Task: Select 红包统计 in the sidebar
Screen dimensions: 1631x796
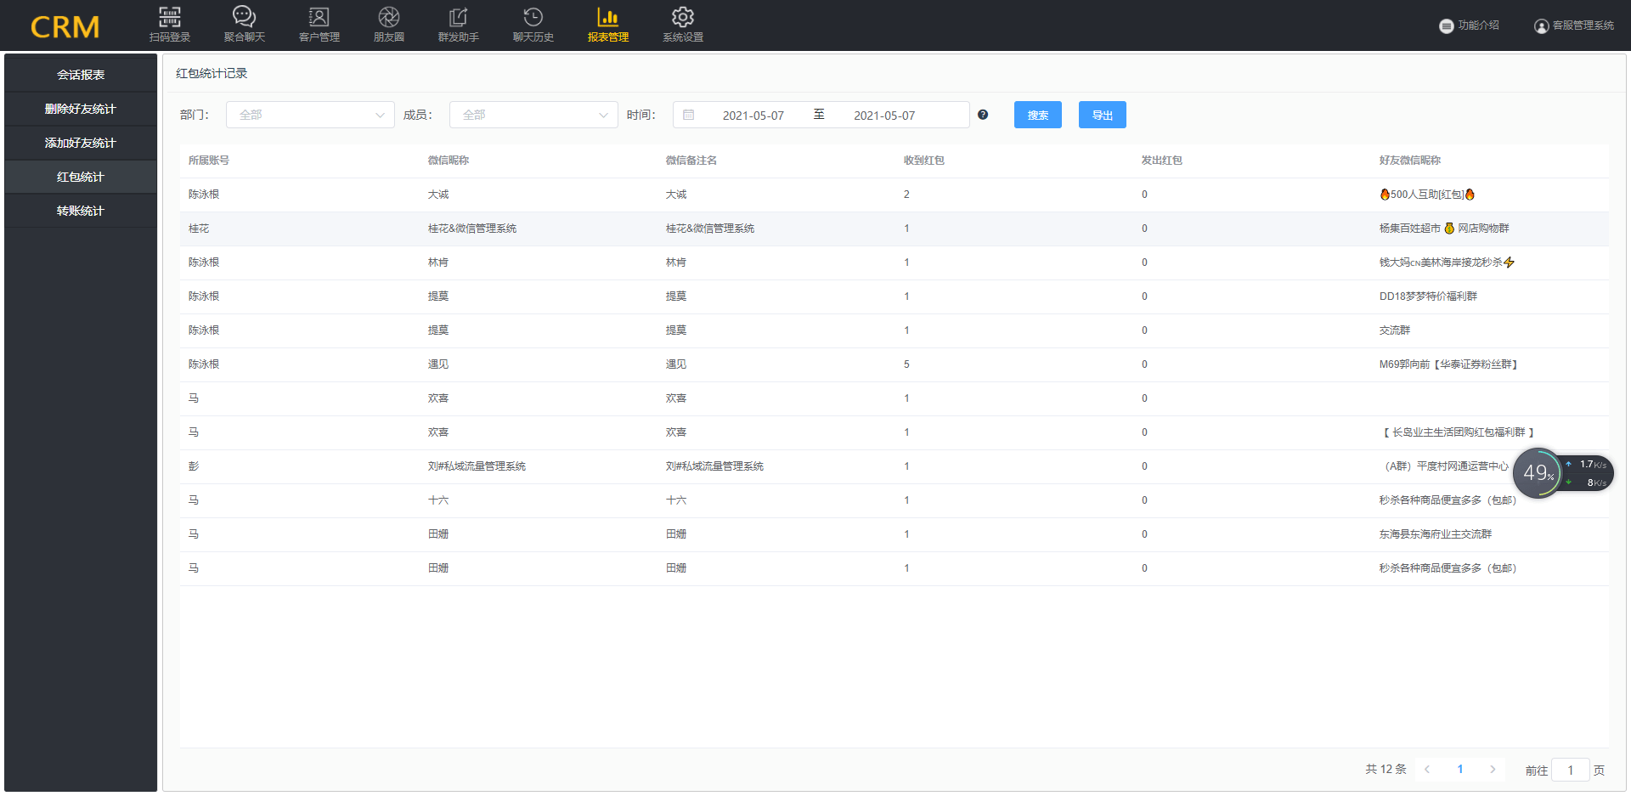Action: coord(81,177)
